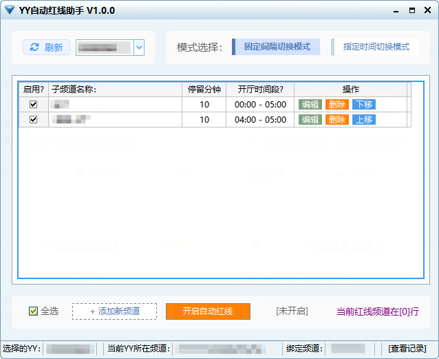Viewport: 439px width, 359px height.
Task: Click the 操作 column header
Action: click(350, 90)
